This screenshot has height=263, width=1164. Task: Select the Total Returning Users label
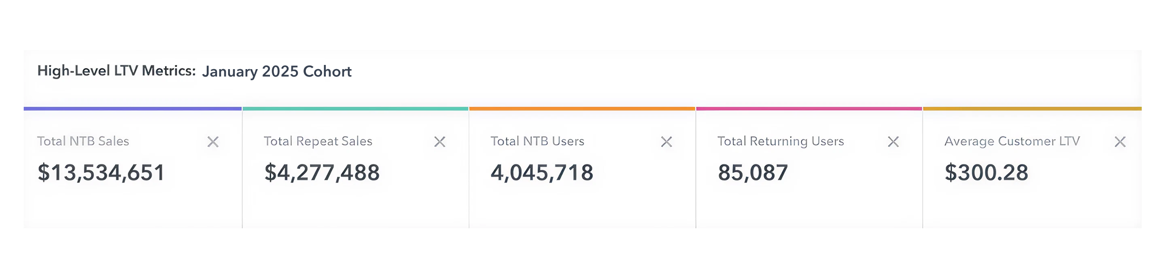[x=780, y=141]
